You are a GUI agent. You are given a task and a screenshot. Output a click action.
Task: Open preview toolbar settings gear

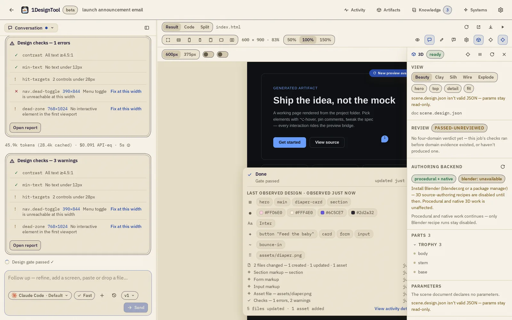pos(466,40)
